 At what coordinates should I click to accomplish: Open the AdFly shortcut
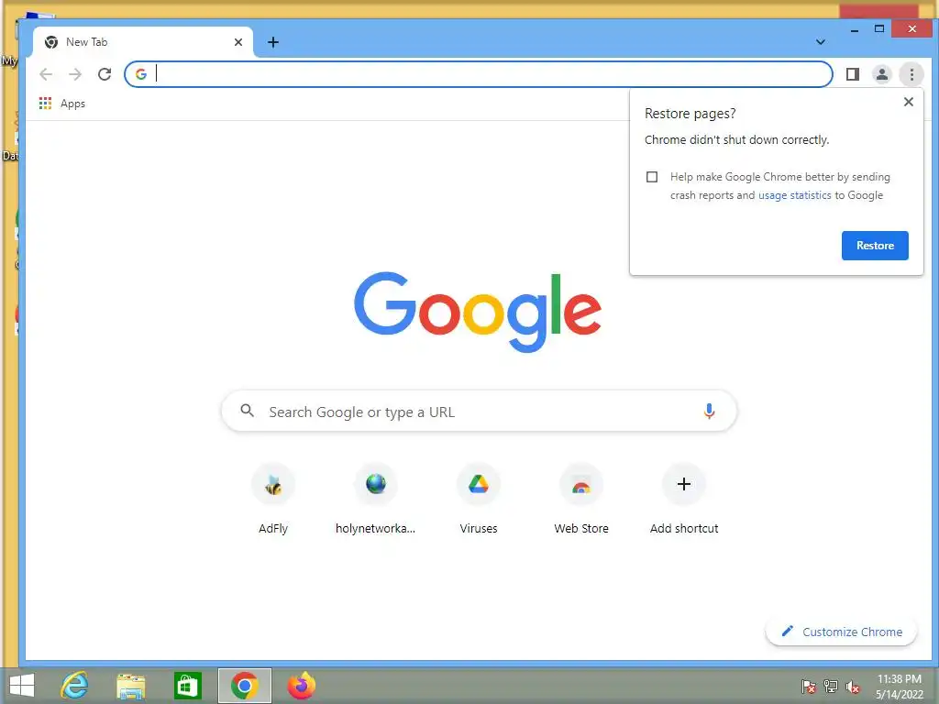(x=273, y=500)
